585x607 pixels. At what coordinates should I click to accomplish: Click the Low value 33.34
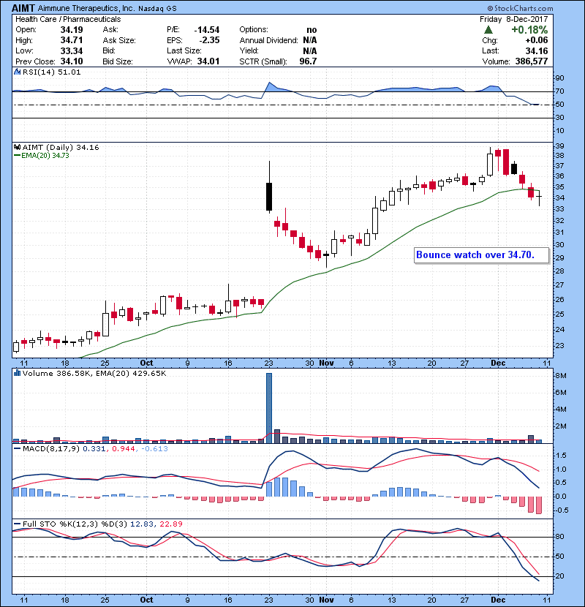click(72, 50)
